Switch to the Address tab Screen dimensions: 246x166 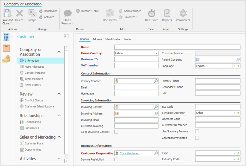[97, 39]
